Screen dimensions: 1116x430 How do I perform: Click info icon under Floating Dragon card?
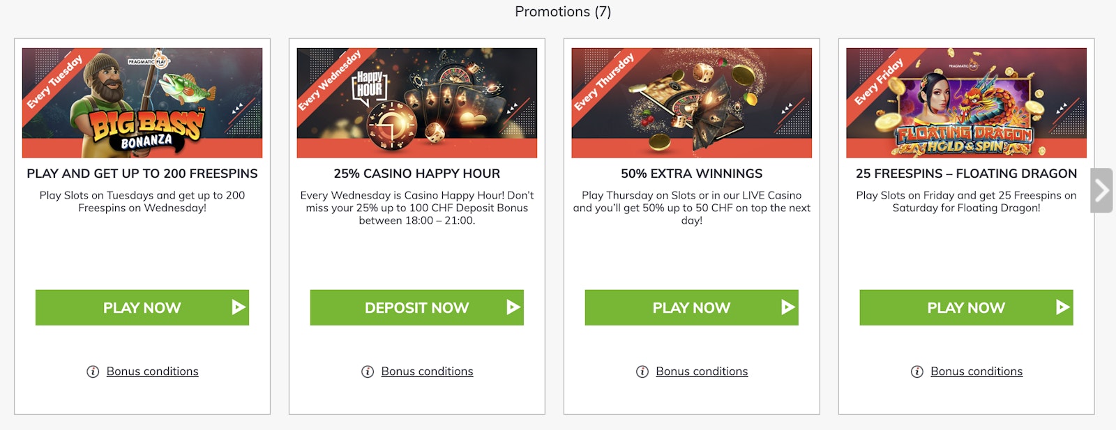[x=917, y=372]
